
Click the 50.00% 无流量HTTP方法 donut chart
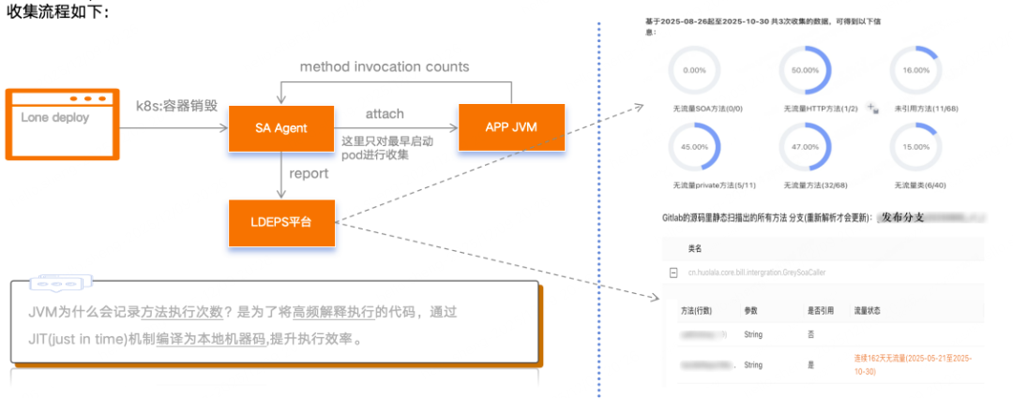pyautogui.click(x=805, y=70)
